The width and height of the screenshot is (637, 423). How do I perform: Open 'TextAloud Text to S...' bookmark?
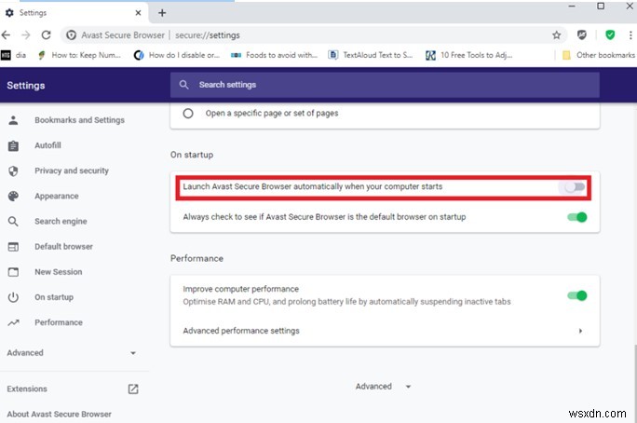371,55
